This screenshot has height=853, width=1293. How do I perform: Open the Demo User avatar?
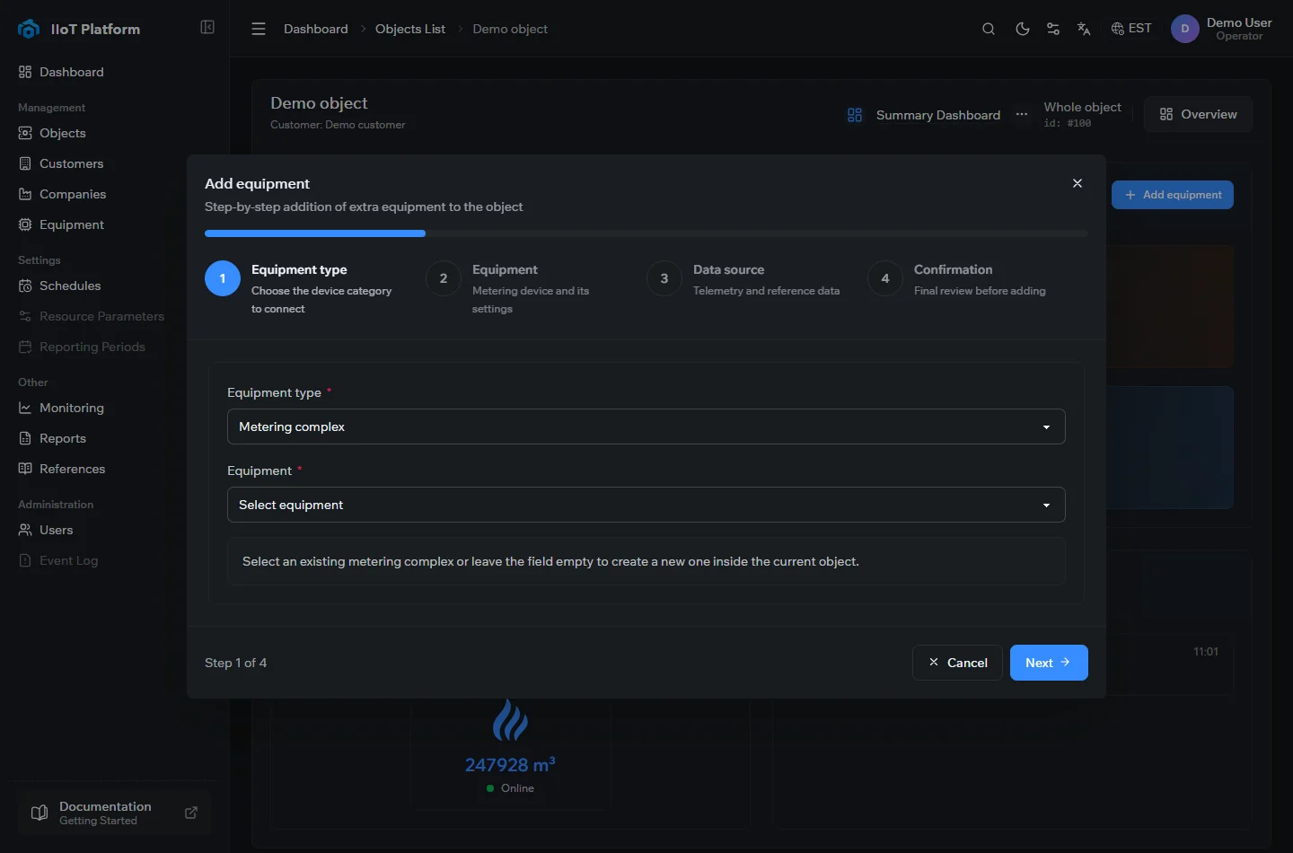(1185, 29)
